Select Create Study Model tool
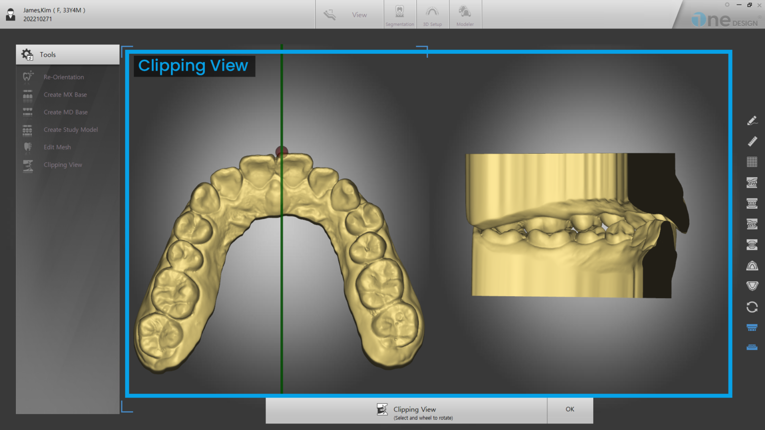The width and height of the screenshot is (765, 430). click(71, 129)
